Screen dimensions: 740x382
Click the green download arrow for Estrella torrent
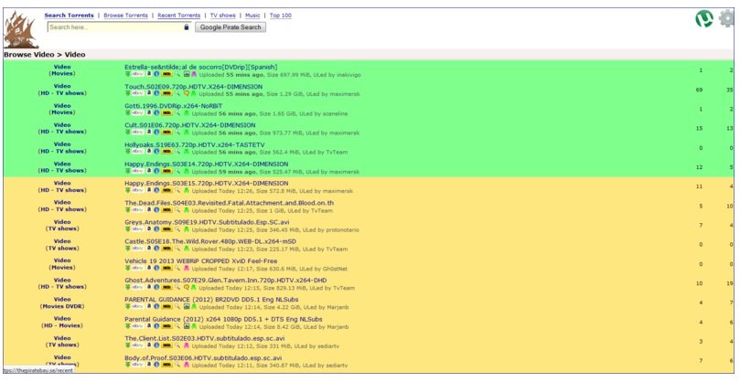point(128,74)
